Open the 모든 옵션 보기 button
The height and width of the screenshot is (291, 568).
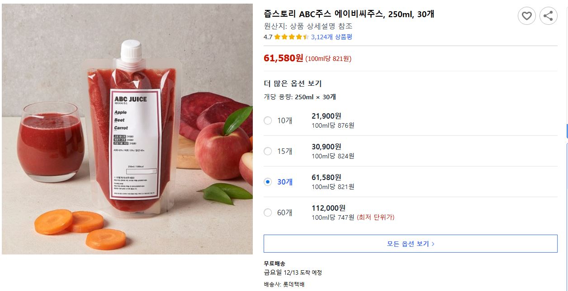pos(410,243)
